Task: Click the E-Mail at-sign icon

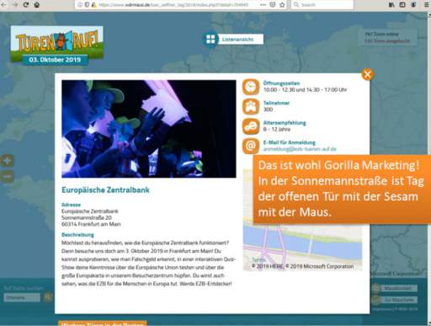Action: pos(251,146)
